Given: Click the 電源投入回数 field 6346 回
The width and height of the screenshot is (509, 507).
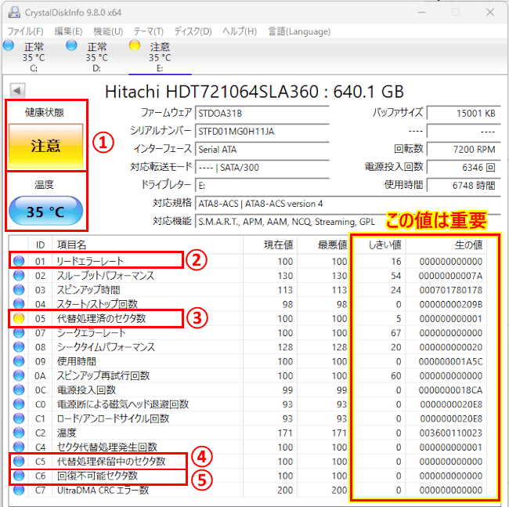Looking at the screenshot, I should (x=464, y=167).
